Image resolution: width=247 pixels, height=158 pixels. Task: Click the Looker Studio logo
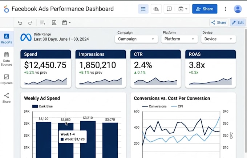tap(6, 9)
